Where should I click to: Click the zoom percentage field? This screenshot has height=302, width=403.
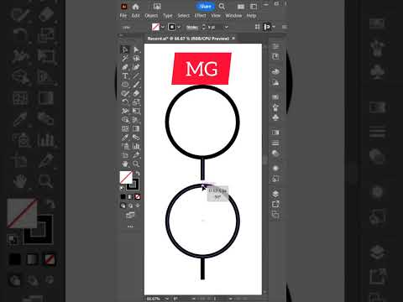tap(154, 299)
